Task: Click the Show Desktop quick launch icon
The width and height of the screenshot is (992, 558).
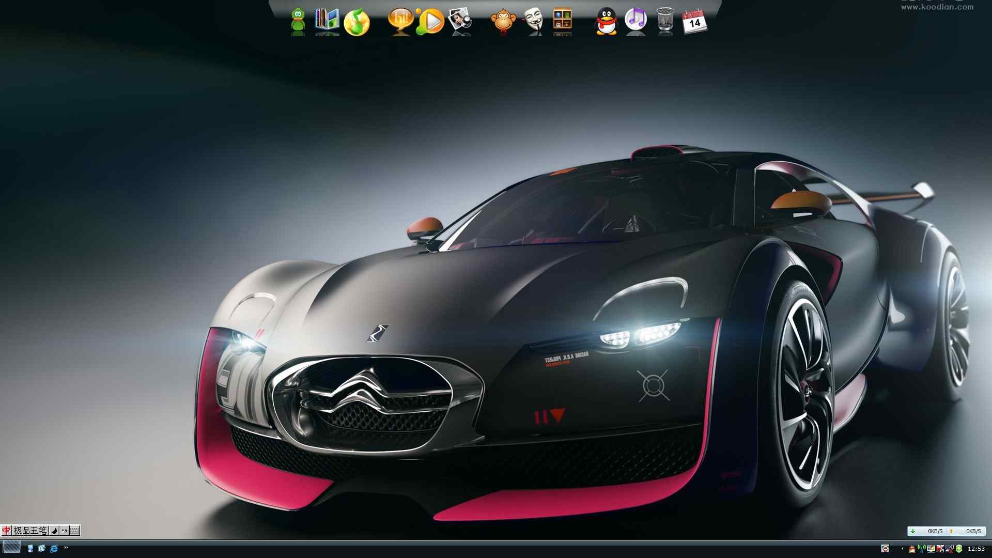Action: [30, 548]
